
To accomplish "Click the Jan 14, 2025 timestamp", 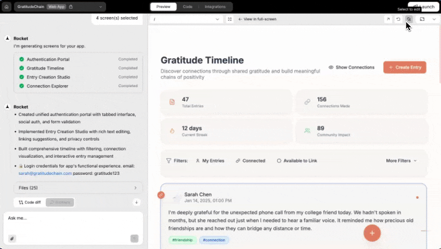I will (208, 200).
